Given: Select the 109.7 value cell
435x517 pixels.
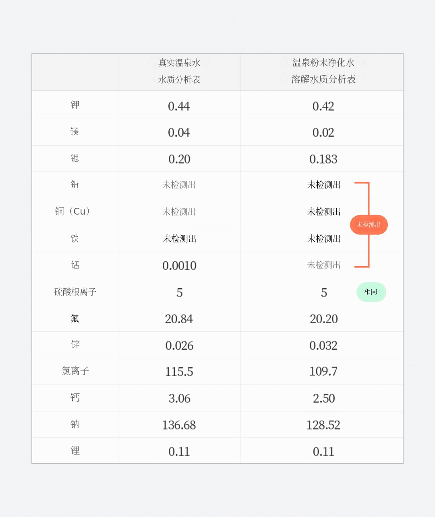Looking at the screenshot, I should pos(323,372).
